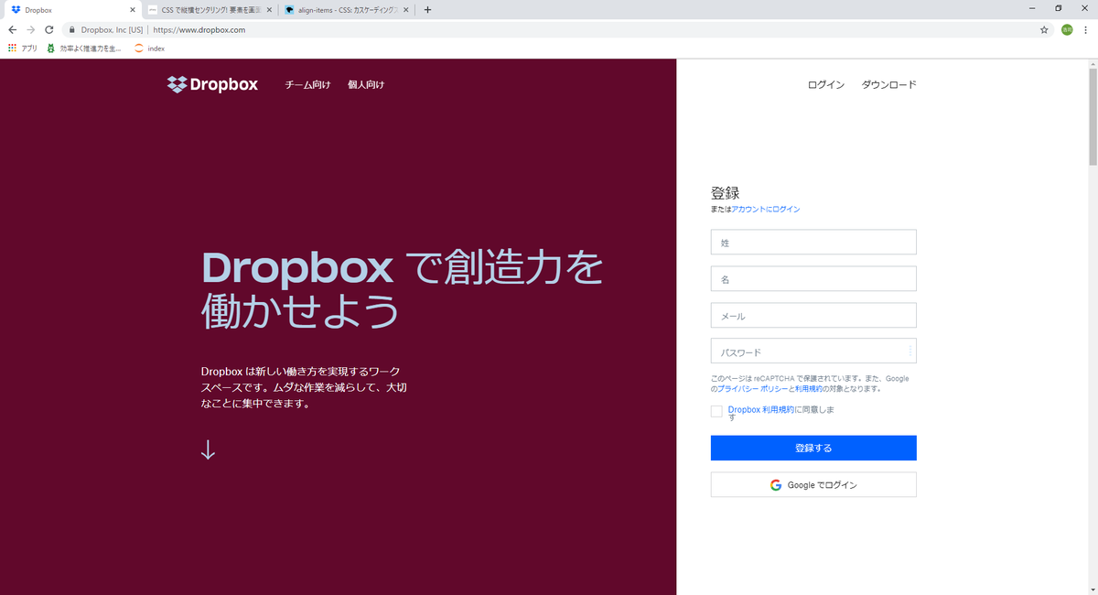Open Chrome's three-dot menu

[1086, 29]
